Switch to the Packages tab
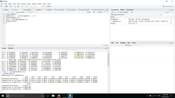This screenshot has width=175, height=98. pyautogui.click(x=123, y=43)
